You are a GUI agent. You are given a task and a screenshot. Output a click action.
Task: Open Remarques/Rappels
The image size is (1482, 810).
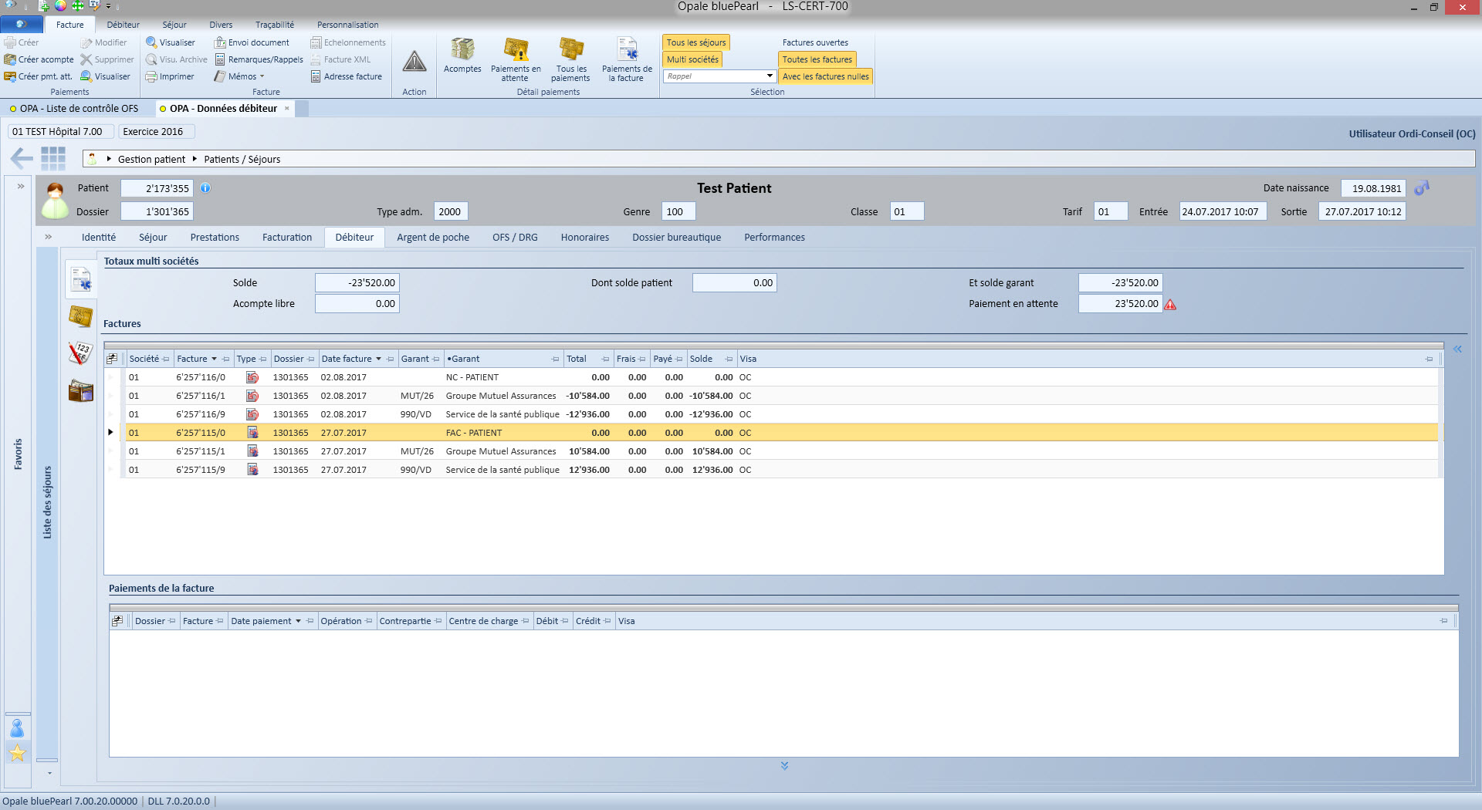(x=259, y=59)
